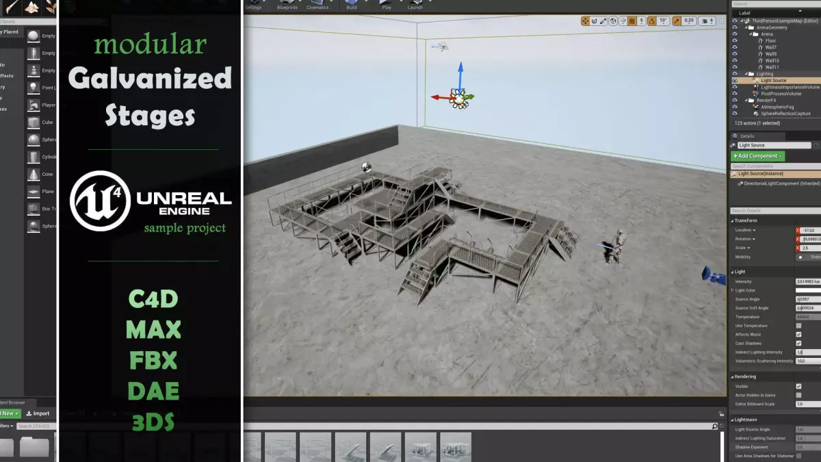The image size is (821, 462).
Task: Pick Box Trigger from Place panel
Action: (x=42, y=209)
